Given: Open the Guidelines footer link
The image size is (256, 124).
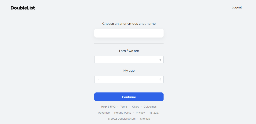Looking at the screenshot, I should 150,107.
